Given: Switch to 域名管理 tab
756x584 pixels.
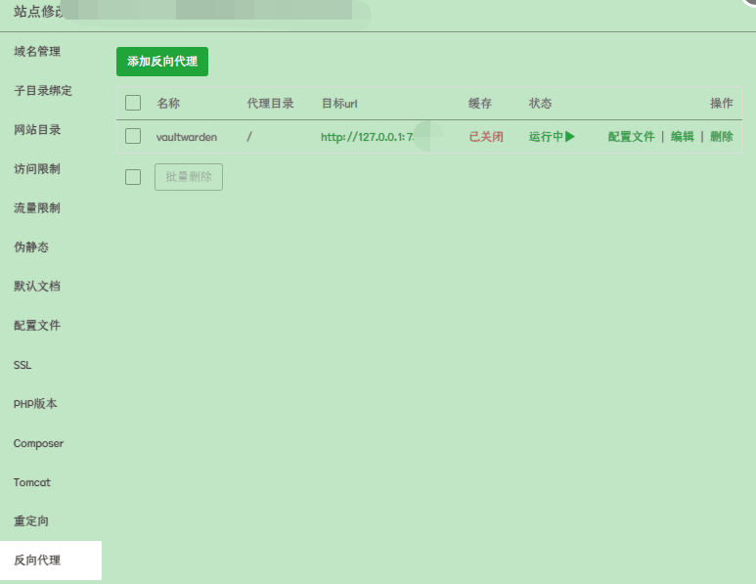Looking at the screenshot, I should pos(37,51).
